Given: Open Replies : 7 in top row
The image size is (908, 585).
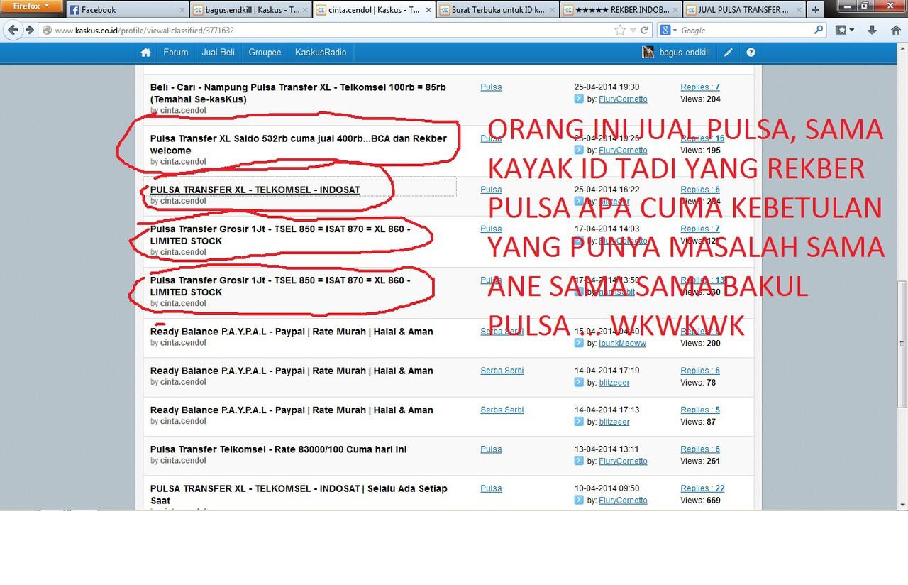Looking at the screenshot, I should tap(700, 87).
